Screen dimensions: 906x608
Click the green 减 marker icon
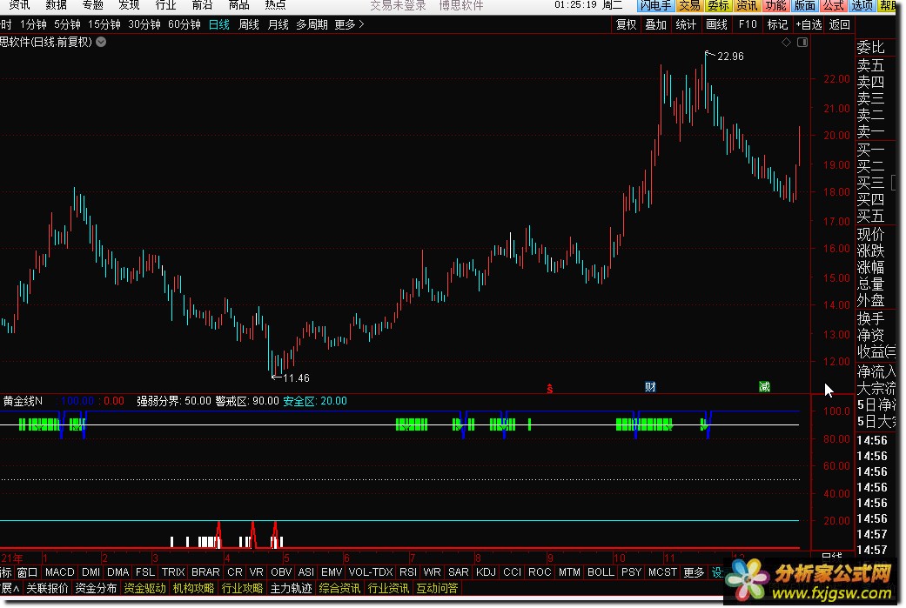tap(764, 387)
